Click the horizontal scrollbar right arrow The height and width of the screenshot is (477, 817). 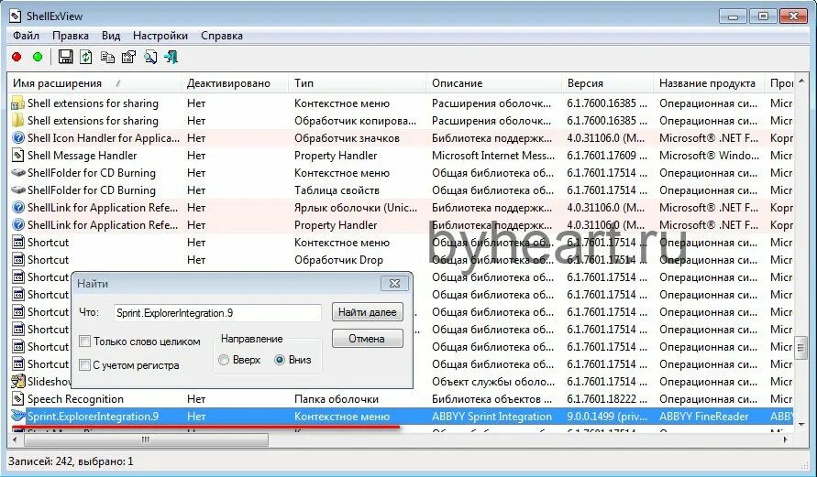(x=785, y=440)
